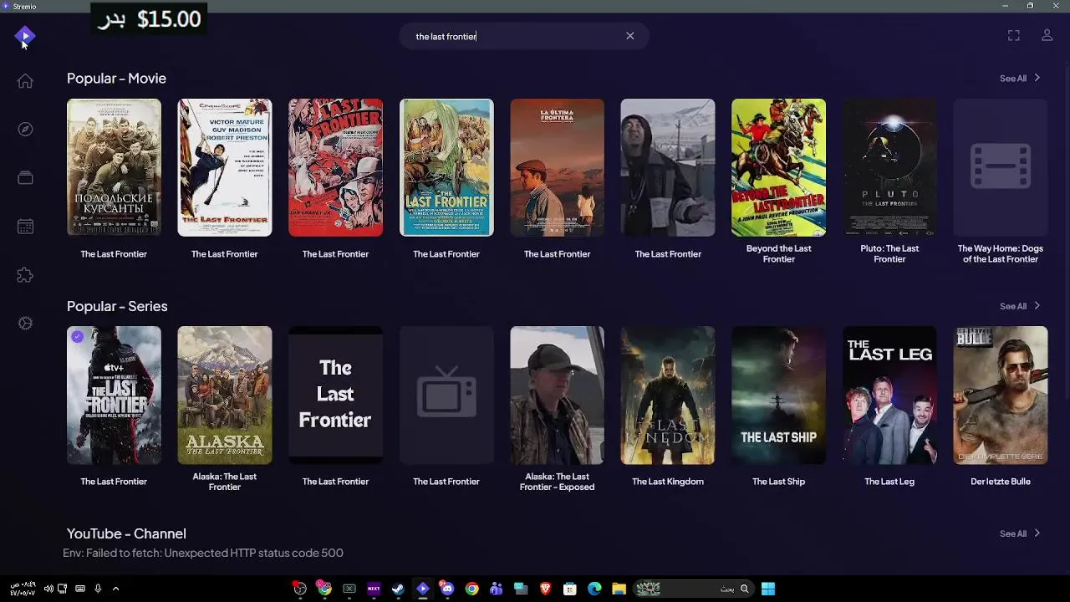Click 'Der letzte Bulle' title text
The height and width of the screenshot is (602, 1070).
click(x=1001, y=482)
